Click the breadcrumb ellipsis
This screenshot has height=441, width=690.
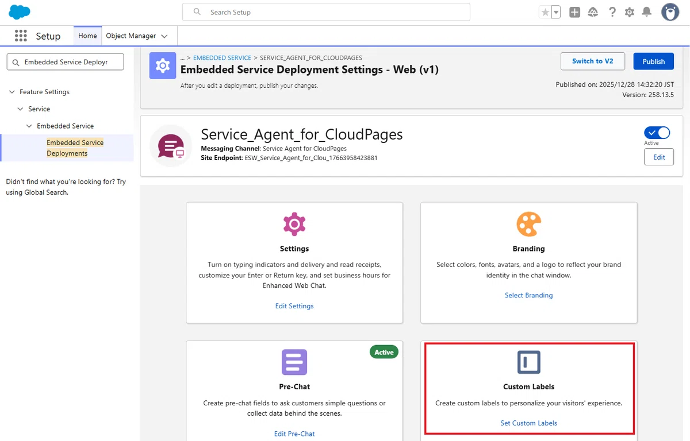182,58
